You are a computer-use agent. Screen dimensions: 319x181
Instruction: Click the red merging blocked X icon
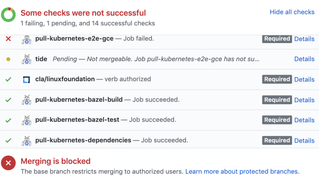[x=8, y=163]
